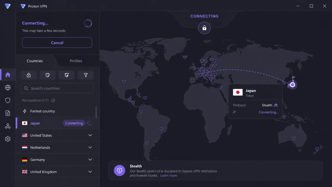Click the Connecting... IP value text

click(268, 112)
